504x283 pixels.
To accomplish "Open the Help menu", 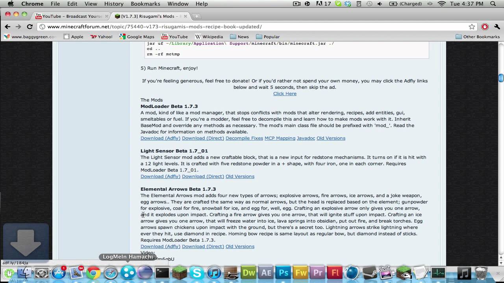I will [x=202, y=4].
